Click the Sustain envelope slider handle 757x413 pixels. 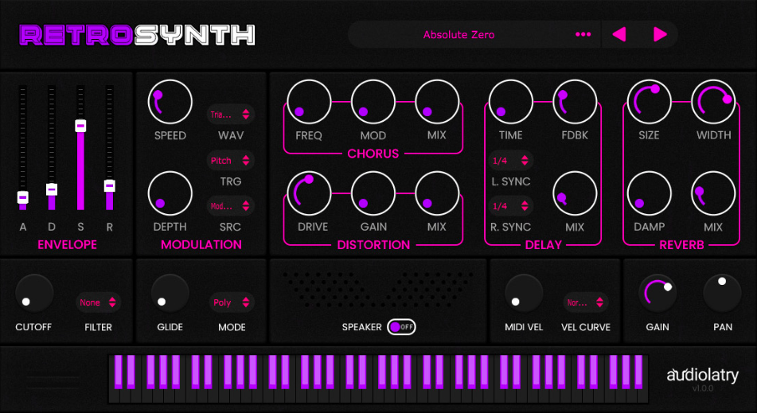80,126
